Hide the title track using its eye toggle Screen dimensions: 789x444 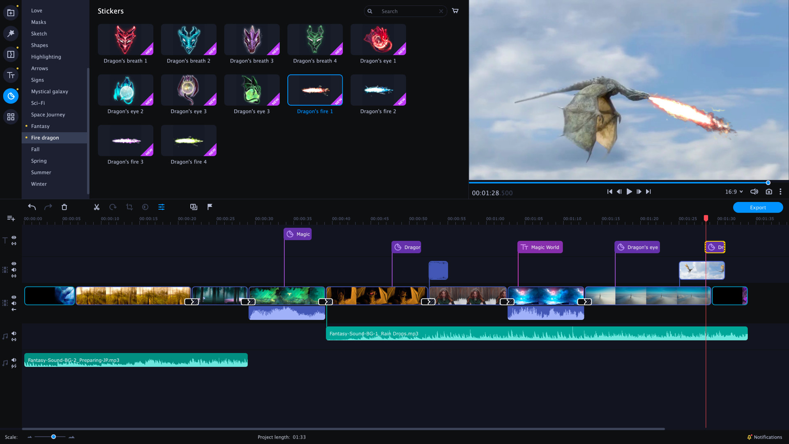click(x=14, y=238)
